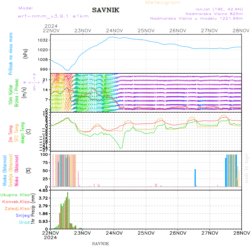Click the 2024 year label below the bottom axis
The image size is (252, 252).
(x=50, y=238)
